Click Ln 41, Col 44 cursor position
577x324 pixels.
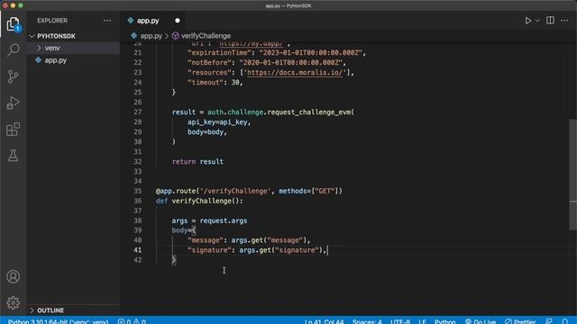[x=325, y=321]
